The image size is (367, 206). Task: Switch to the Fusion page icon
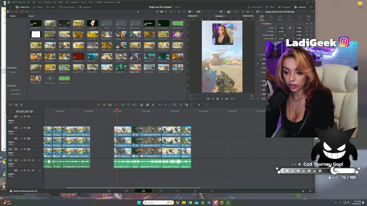coord(161,191)
